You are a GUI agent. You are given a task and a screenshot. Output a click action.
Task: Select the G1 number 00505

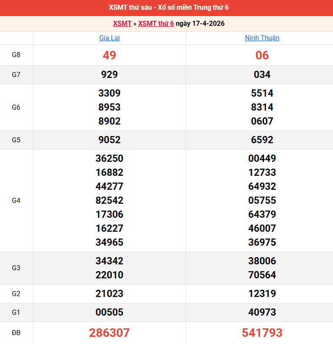pos(109,312)
